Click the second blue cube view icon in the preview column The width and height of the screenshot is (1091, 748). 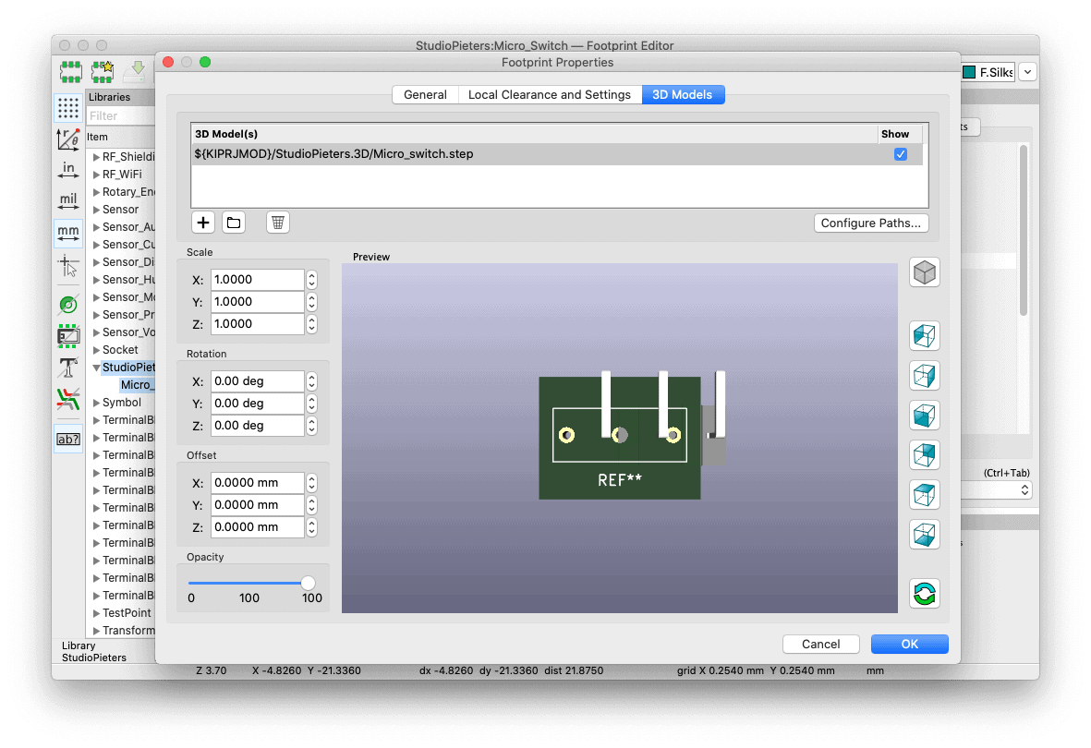click(924, 376)
